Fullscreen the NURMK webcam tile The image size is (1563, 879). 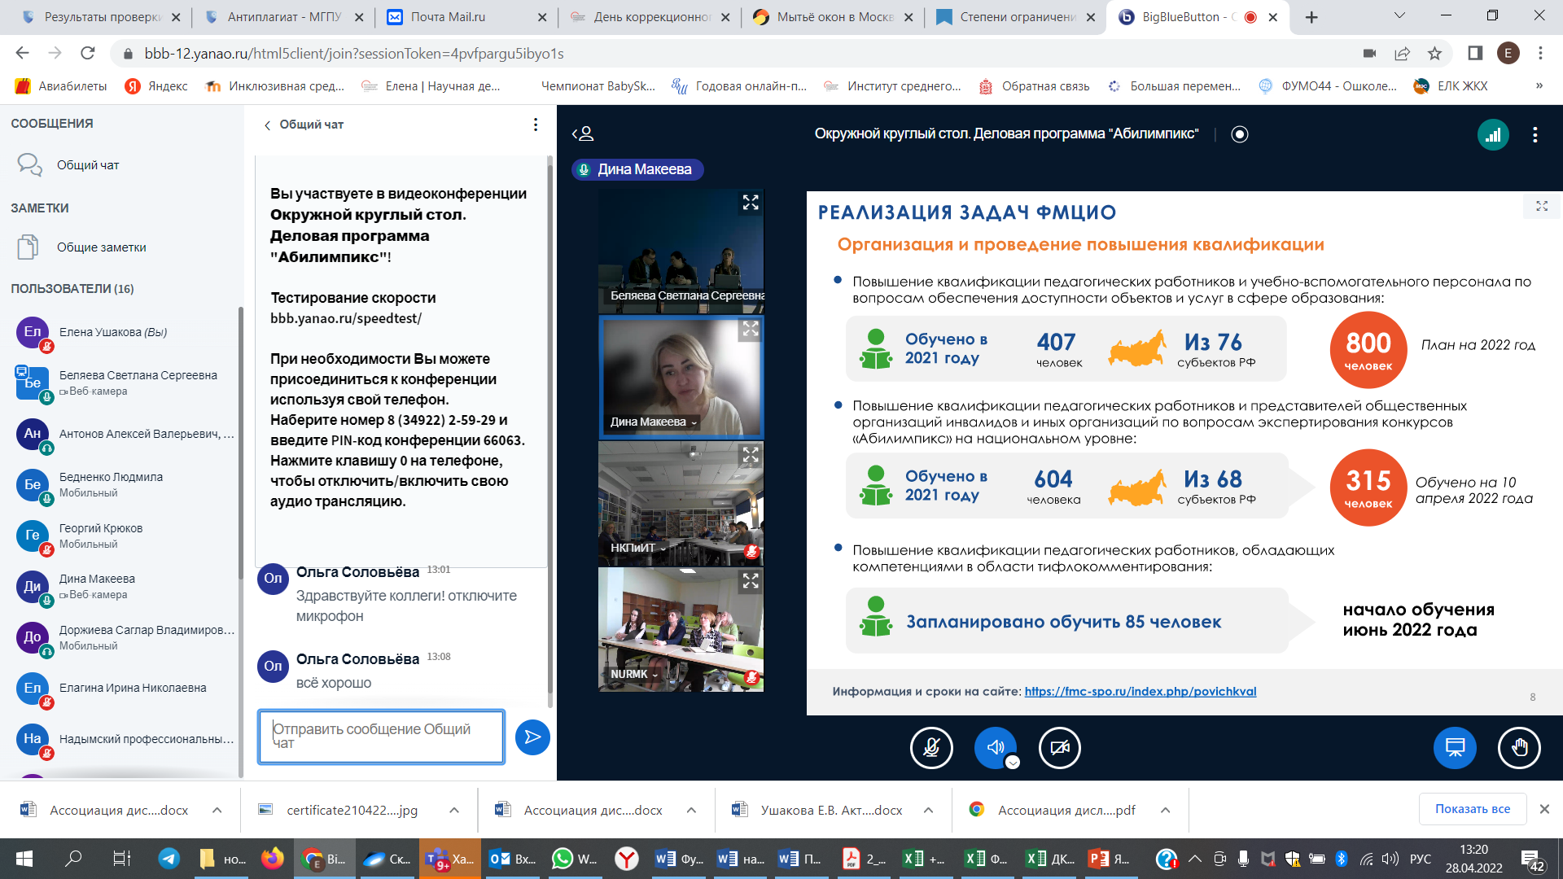click(x=750, y=581)
